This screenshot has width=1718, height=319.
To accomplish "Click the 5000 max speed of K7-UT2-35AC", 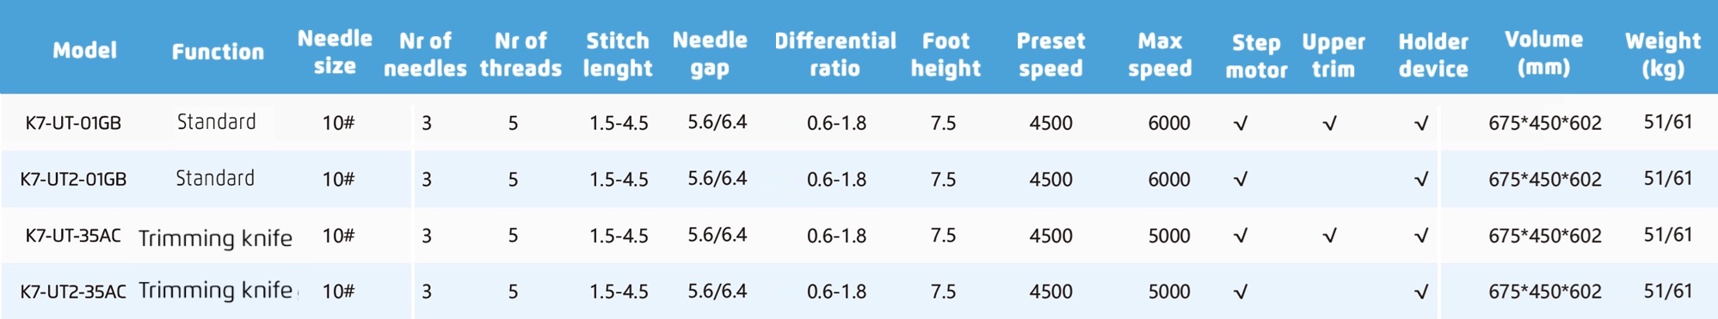I will click(x=1168, y=291).
